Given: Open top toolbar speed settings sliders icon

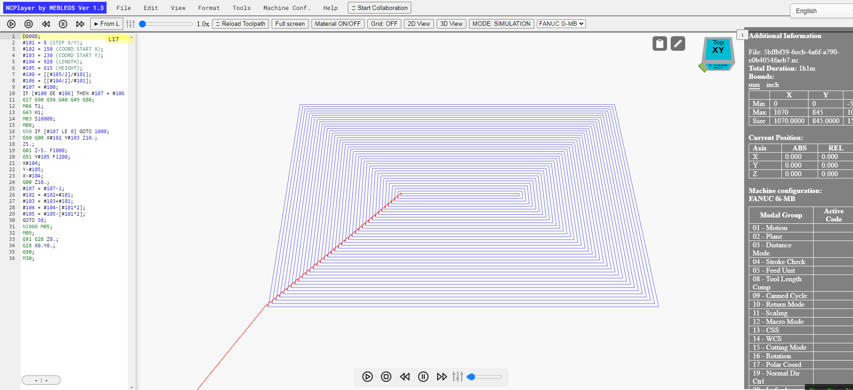Looking at the screenshot, I should (131, 24).
